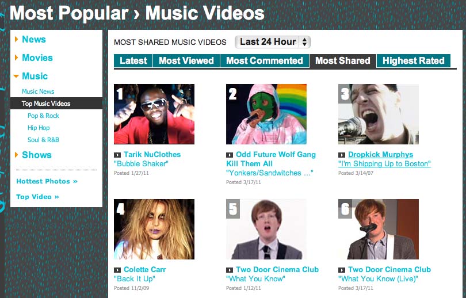The width and height of the screenshot is (466, 298).
Task: Switch to the Most Viewed tab
Action: coord(186,60)
